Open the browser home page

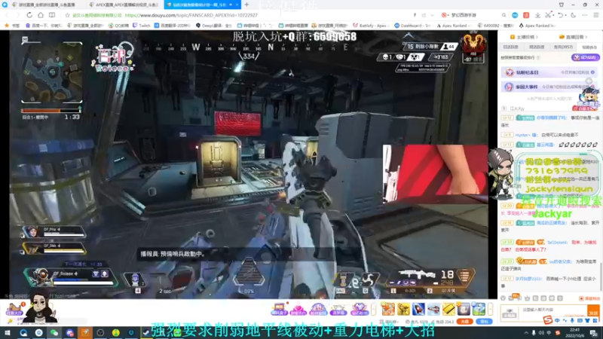point(41,15)
